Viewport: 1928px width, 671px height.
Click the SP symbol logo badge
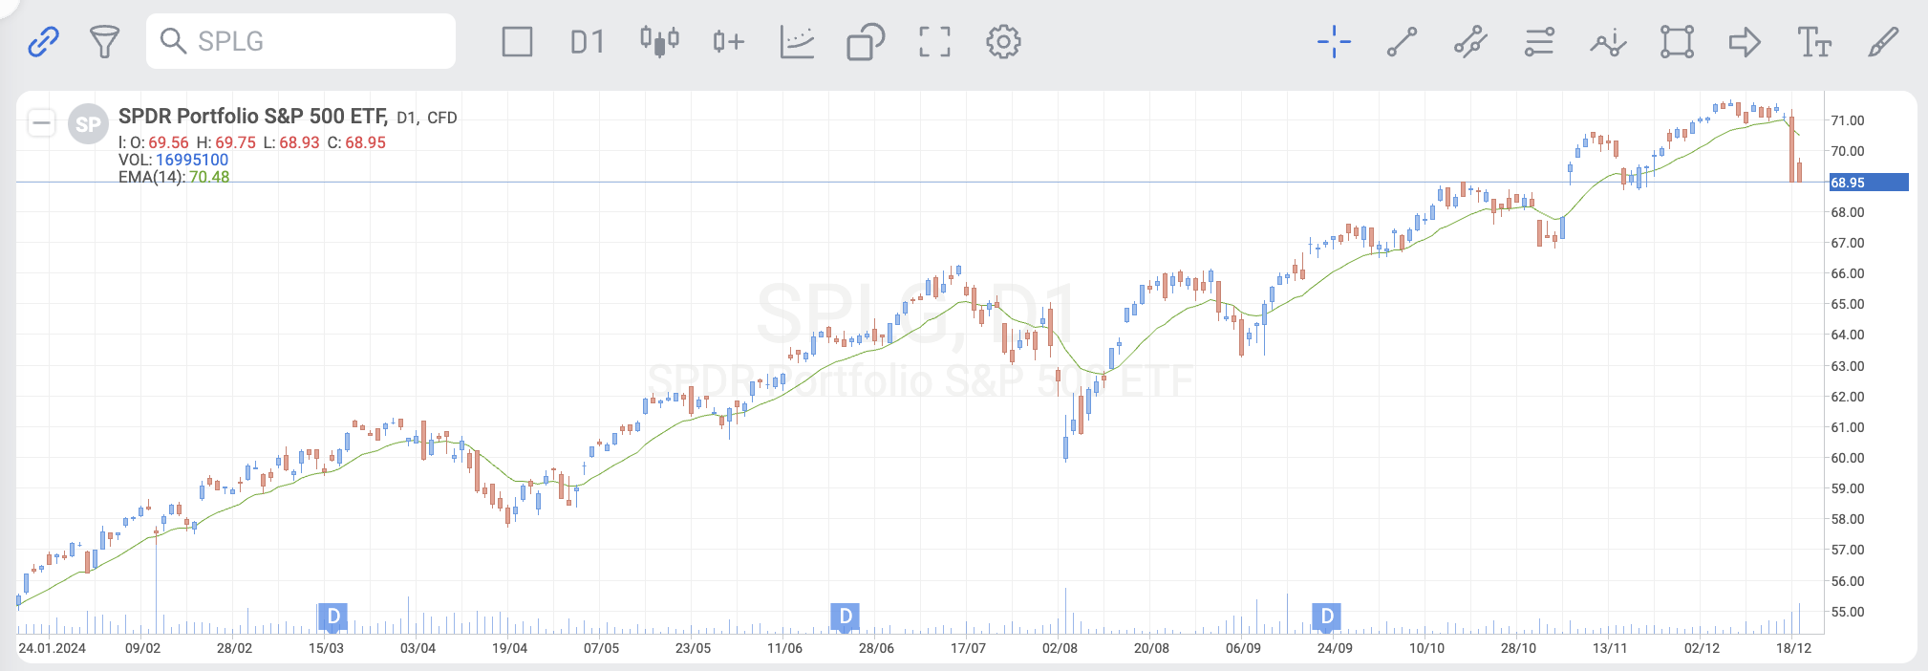88,124
